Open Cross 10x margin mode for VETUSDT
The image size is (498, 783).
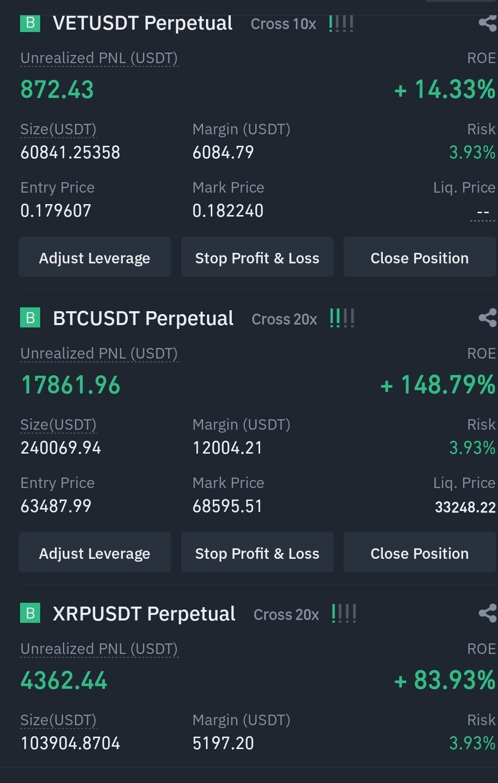[283, 24]
